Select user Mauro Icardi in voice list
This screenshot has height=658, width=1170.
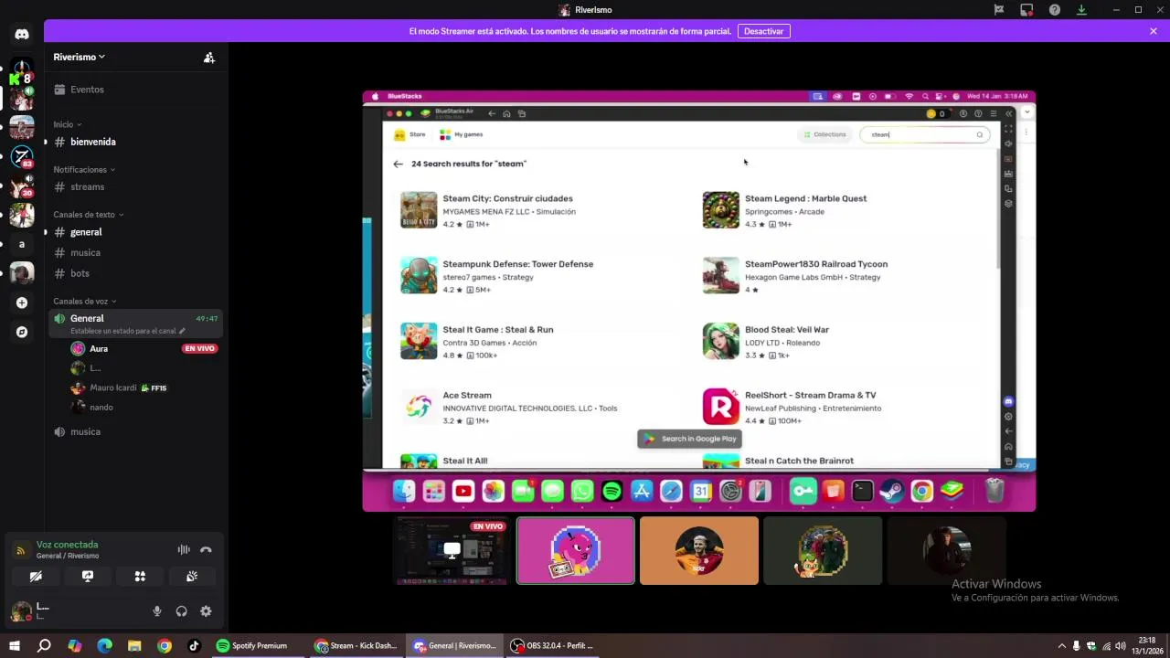coord(144,387)
